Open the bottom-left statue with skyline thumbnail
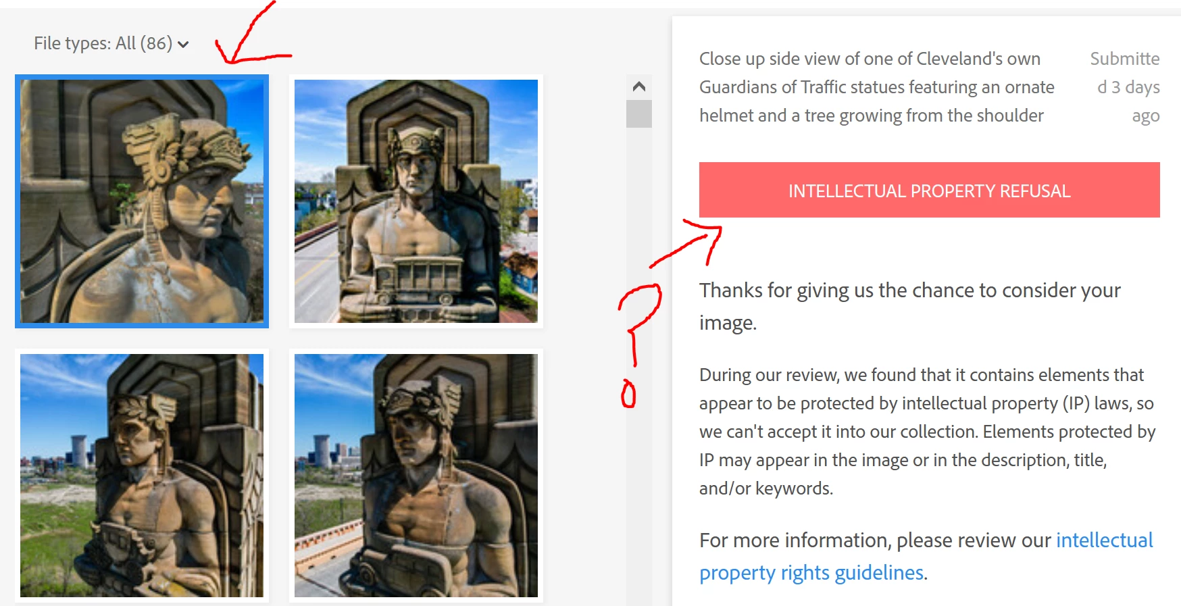This screenshot has height=606, width=1181. (x=142, y=476)
